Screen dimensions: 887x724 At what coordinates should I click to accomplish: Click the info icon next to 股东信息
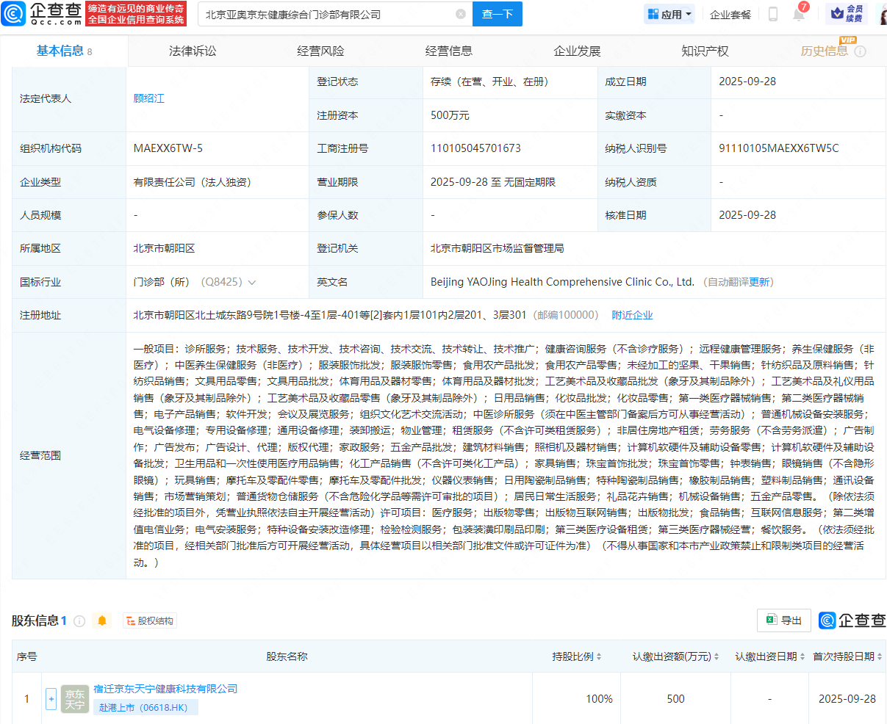pyautogui.click(x=79, y=621)
